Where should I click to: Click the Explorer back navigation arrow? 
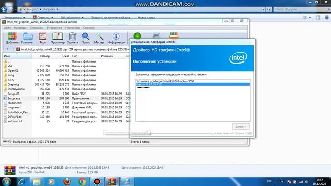4,9
